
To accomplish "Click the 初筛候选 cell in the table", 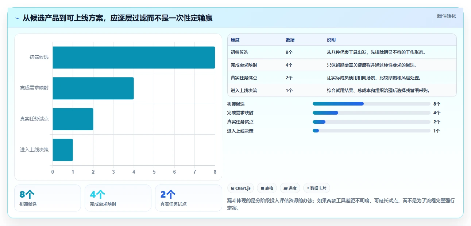I will pos(240,52).
